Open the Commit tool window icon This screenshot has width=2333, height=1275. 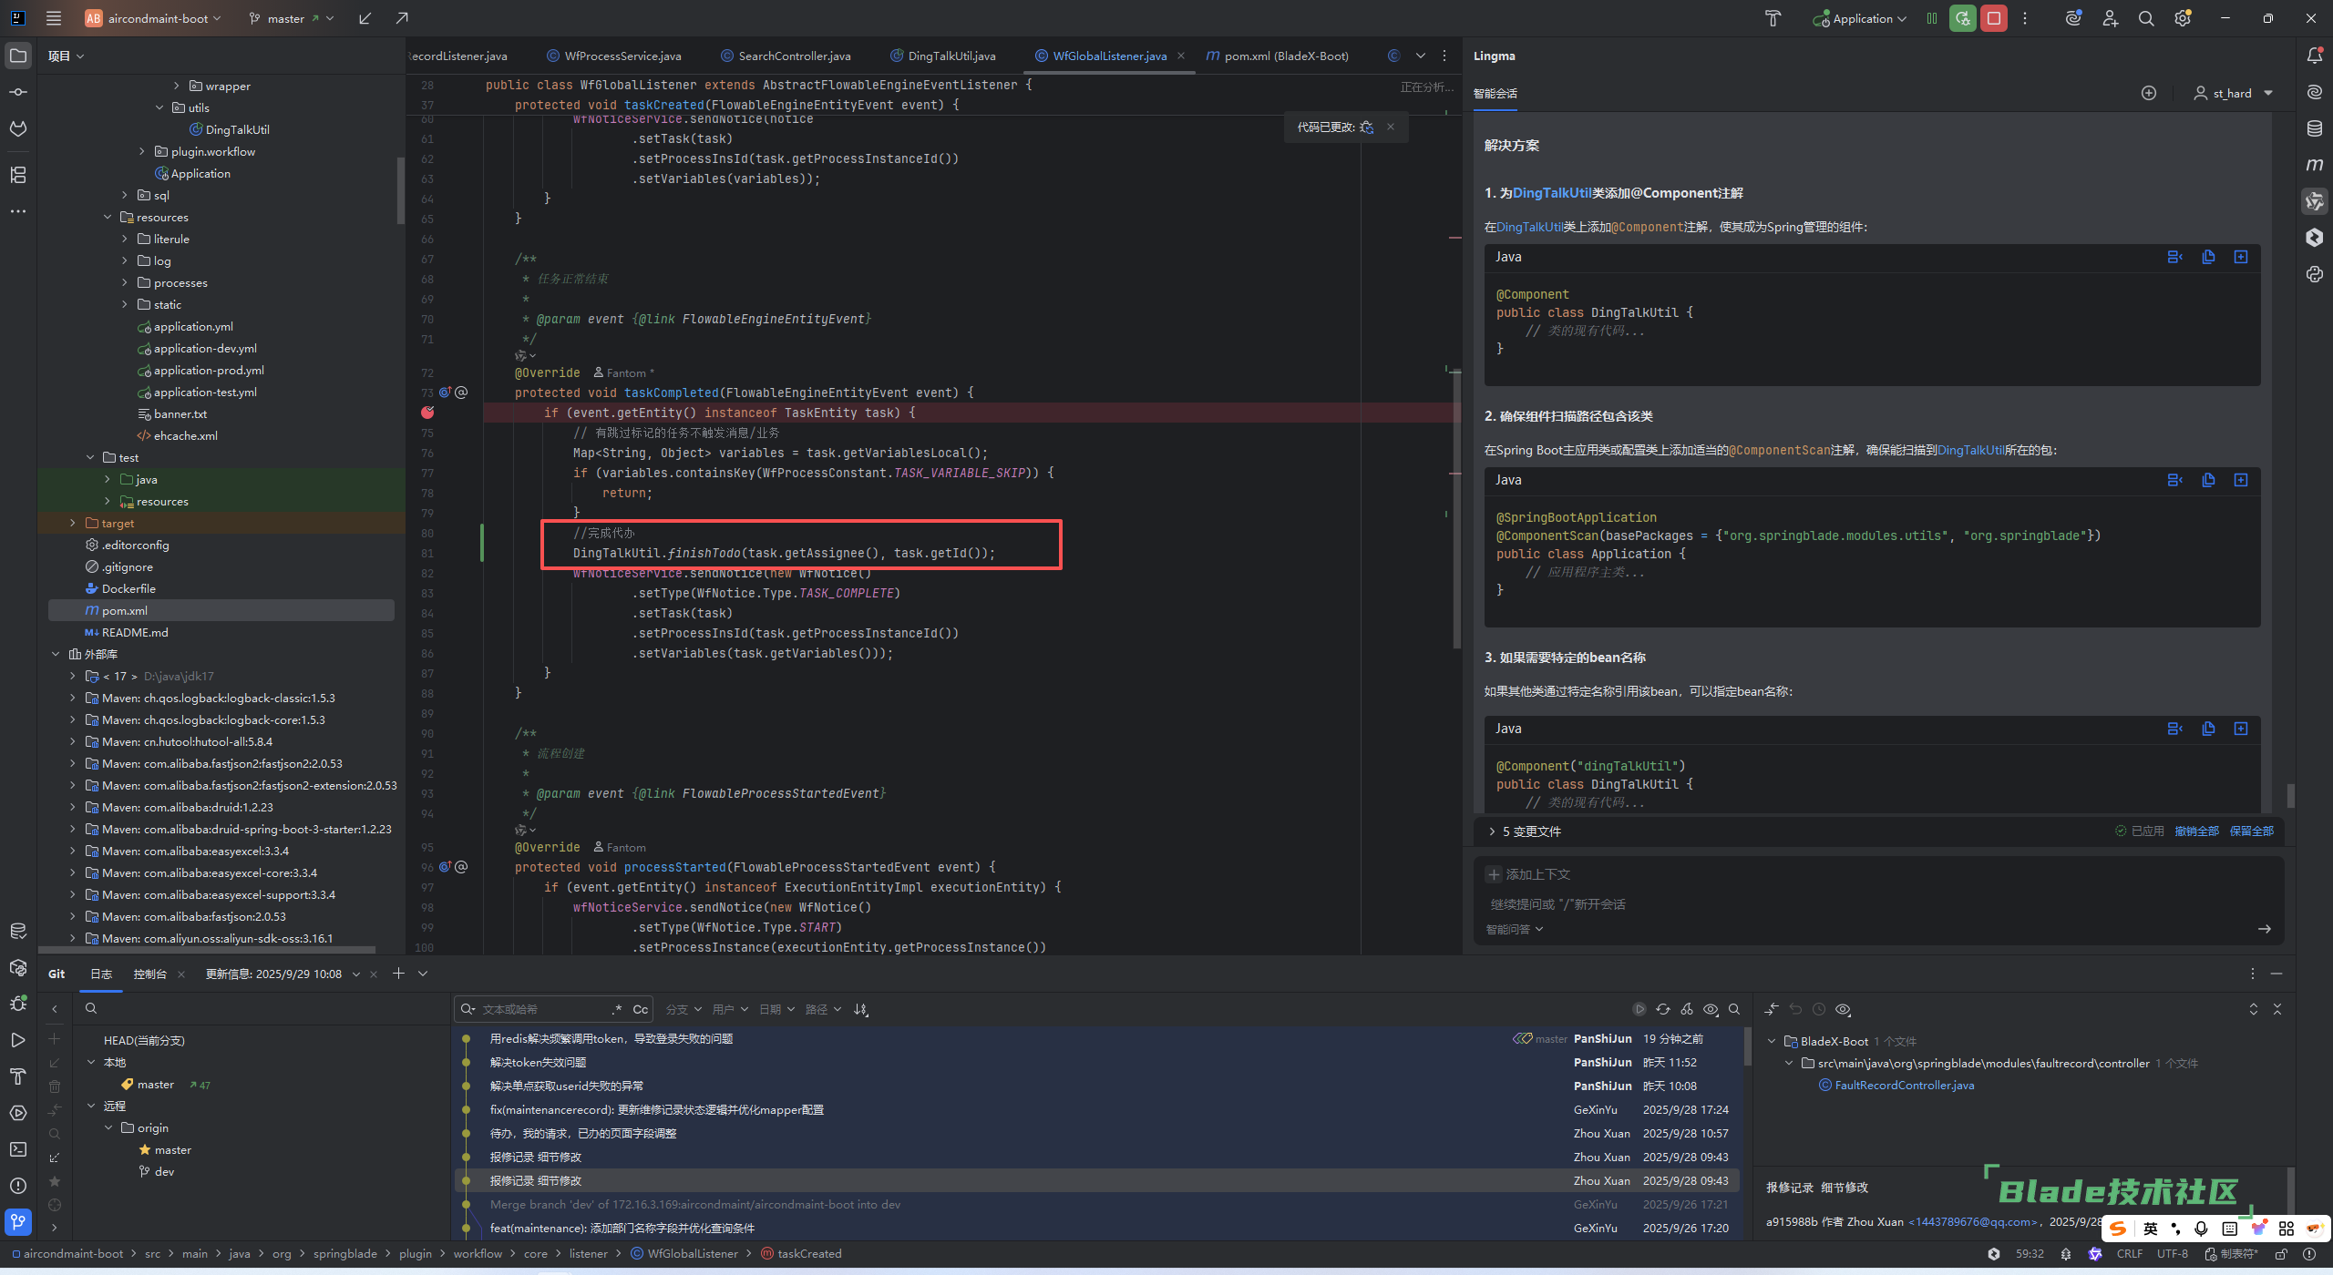coord(18,92)
